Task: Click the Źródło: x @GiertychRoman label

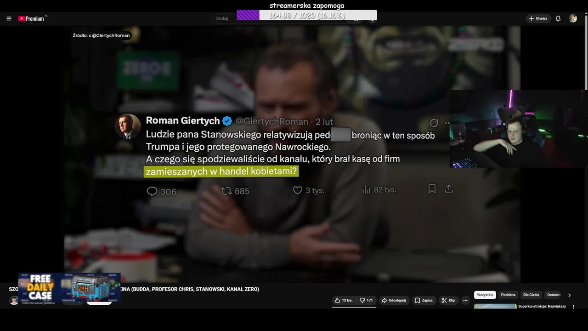Action: coord(101,35)
